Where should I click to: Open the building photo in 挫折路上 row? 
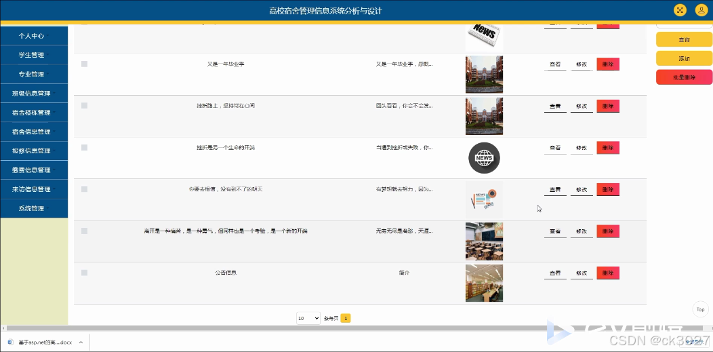[x=484, y=116]
